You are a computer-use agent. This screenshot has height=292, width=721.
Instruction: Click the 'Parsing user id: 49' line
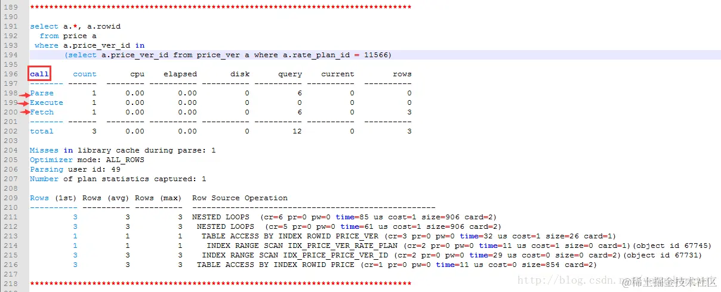tap(75, 169)
